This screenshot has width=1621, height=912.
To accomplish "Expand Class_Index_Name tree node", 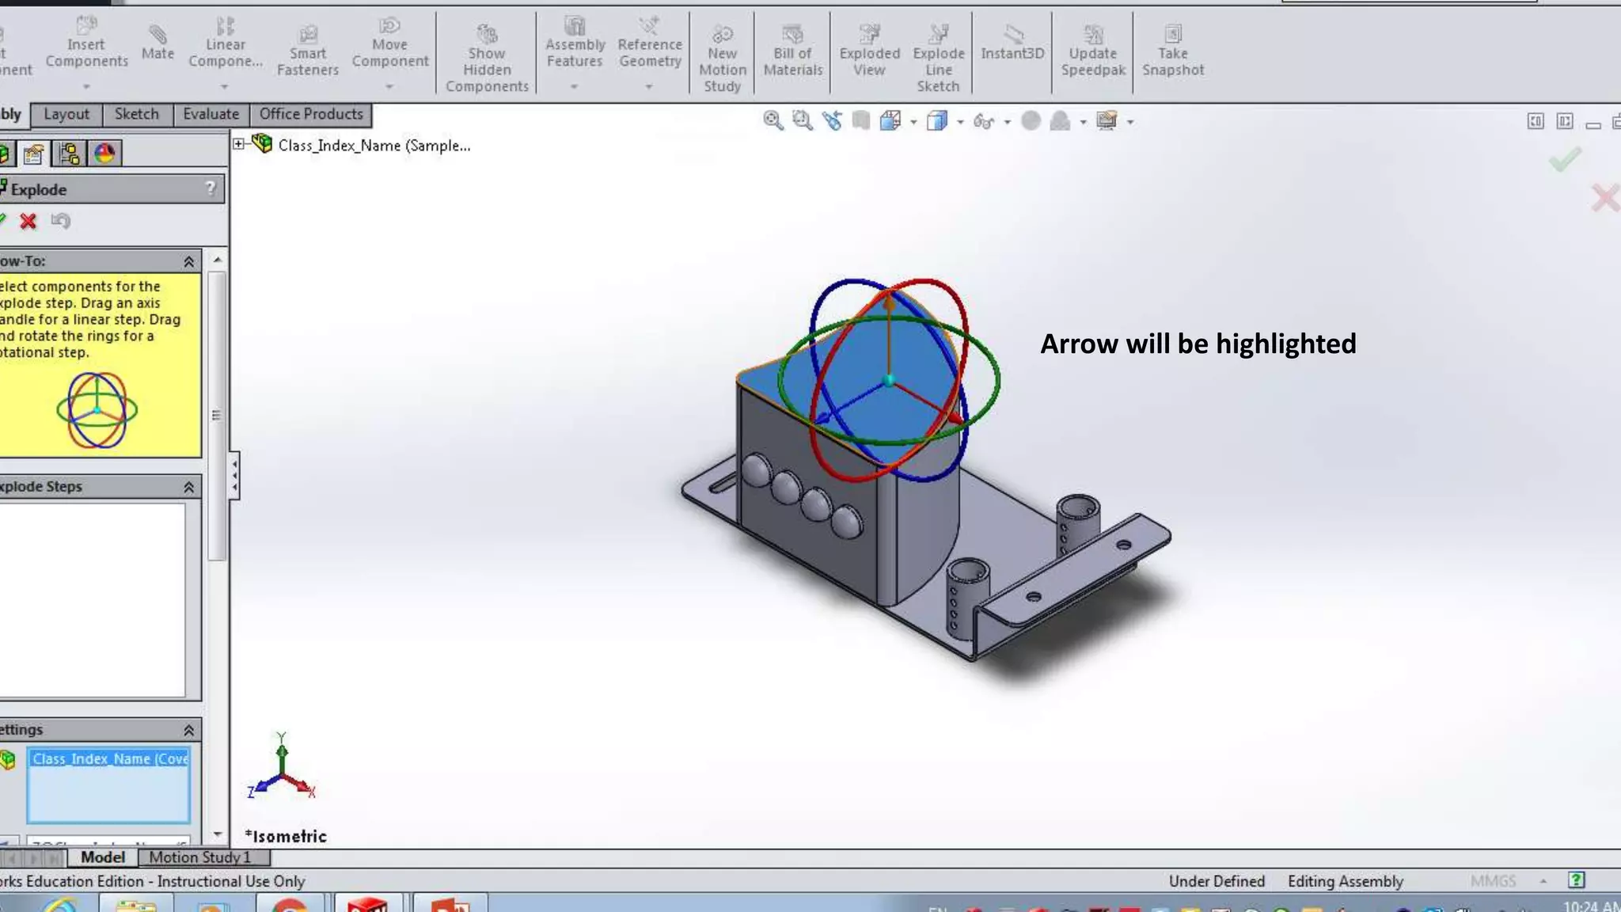I will [238, 144].
